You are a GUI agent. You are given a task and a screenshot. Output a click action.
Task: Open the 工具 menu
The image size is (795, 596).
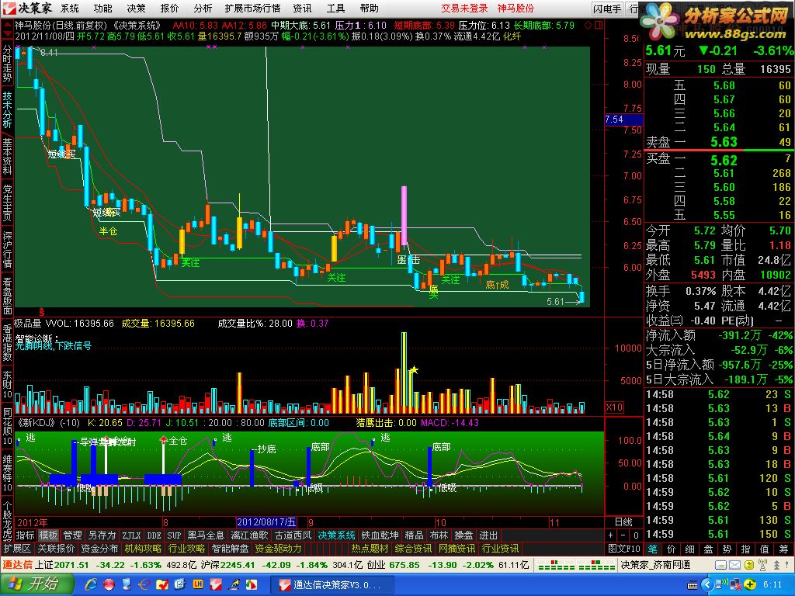coord(335,8)
